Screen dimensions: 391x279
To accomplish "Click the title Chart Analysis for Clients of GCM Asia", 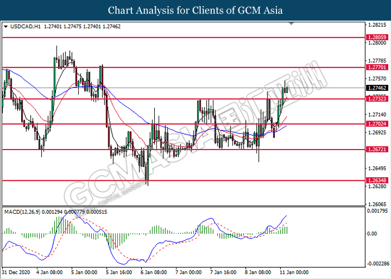I will [x=195, y=11].
